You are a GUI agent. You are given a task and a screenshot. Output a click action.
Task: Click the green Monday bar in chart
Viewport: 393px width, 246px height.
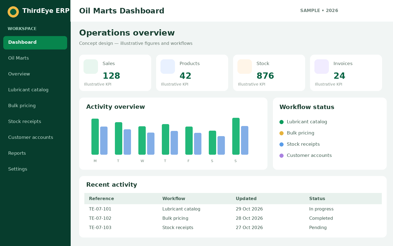[x=95, y=137]
